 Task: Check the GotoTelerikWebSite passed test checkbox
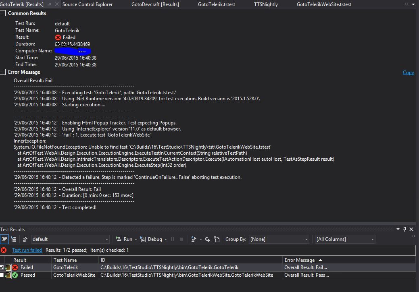click(2, 275)
